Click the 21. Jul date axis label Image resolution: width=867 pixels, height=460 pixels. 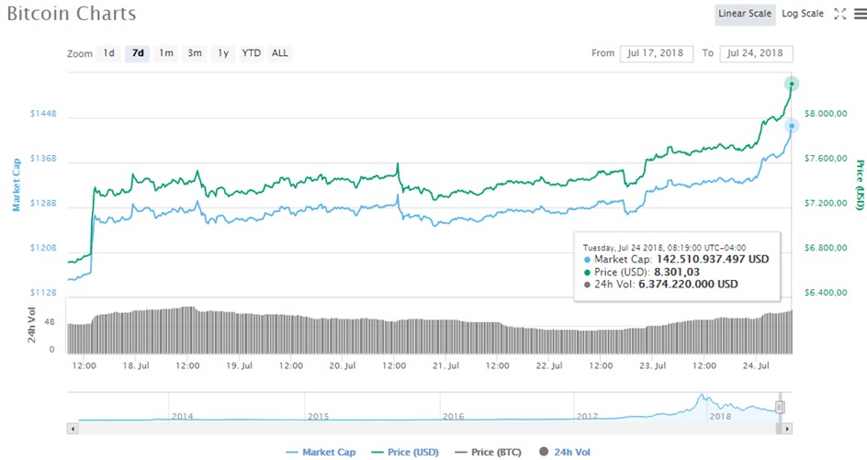(445, 365)
